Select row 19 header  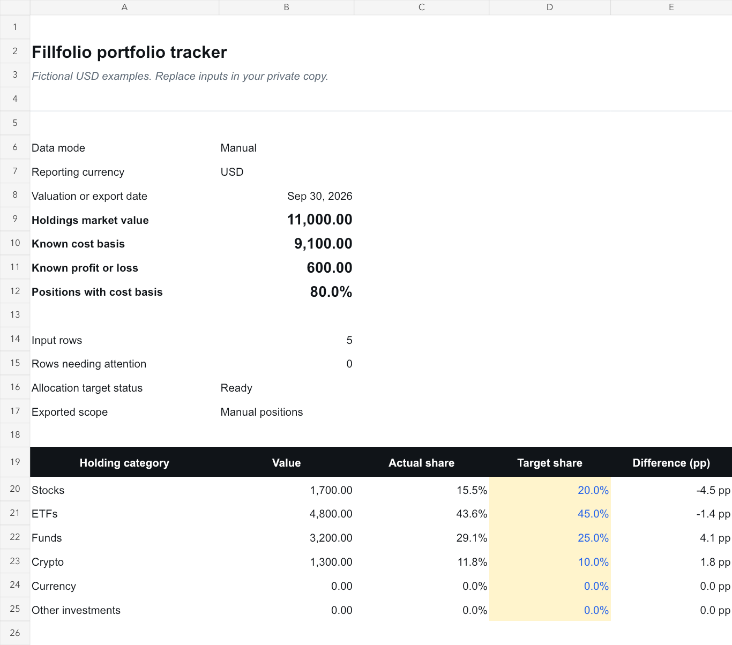(x=15, y=462)
